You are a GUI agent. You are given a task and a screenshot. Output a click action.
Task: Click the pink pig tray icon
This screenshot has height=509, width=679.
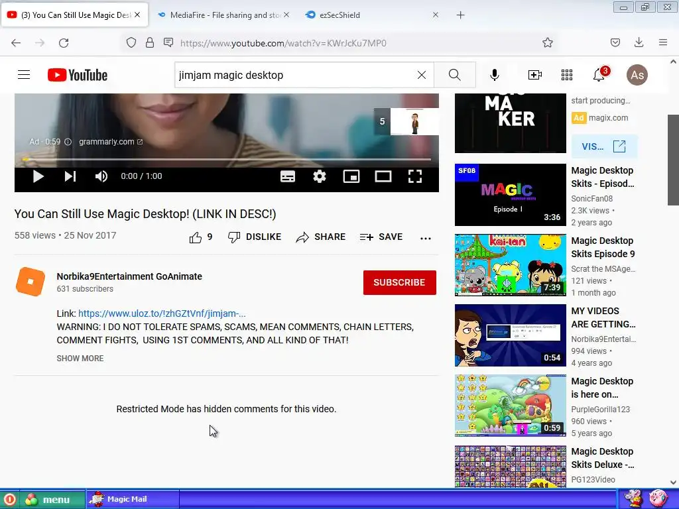click(x=658, y=498)
